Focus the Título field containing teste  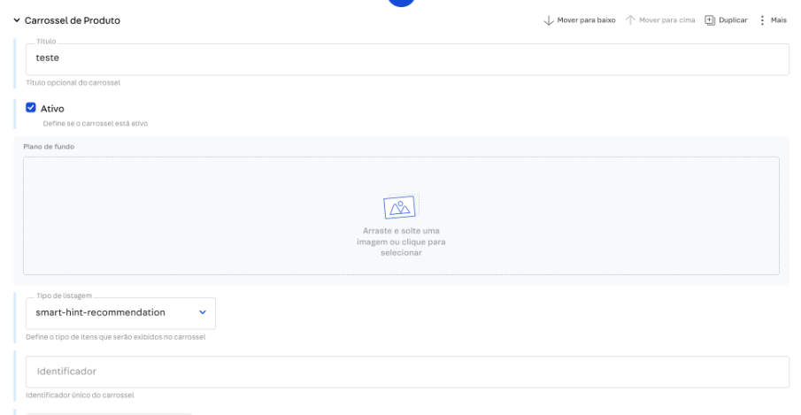pyautogui.click(x=407, y=59)
